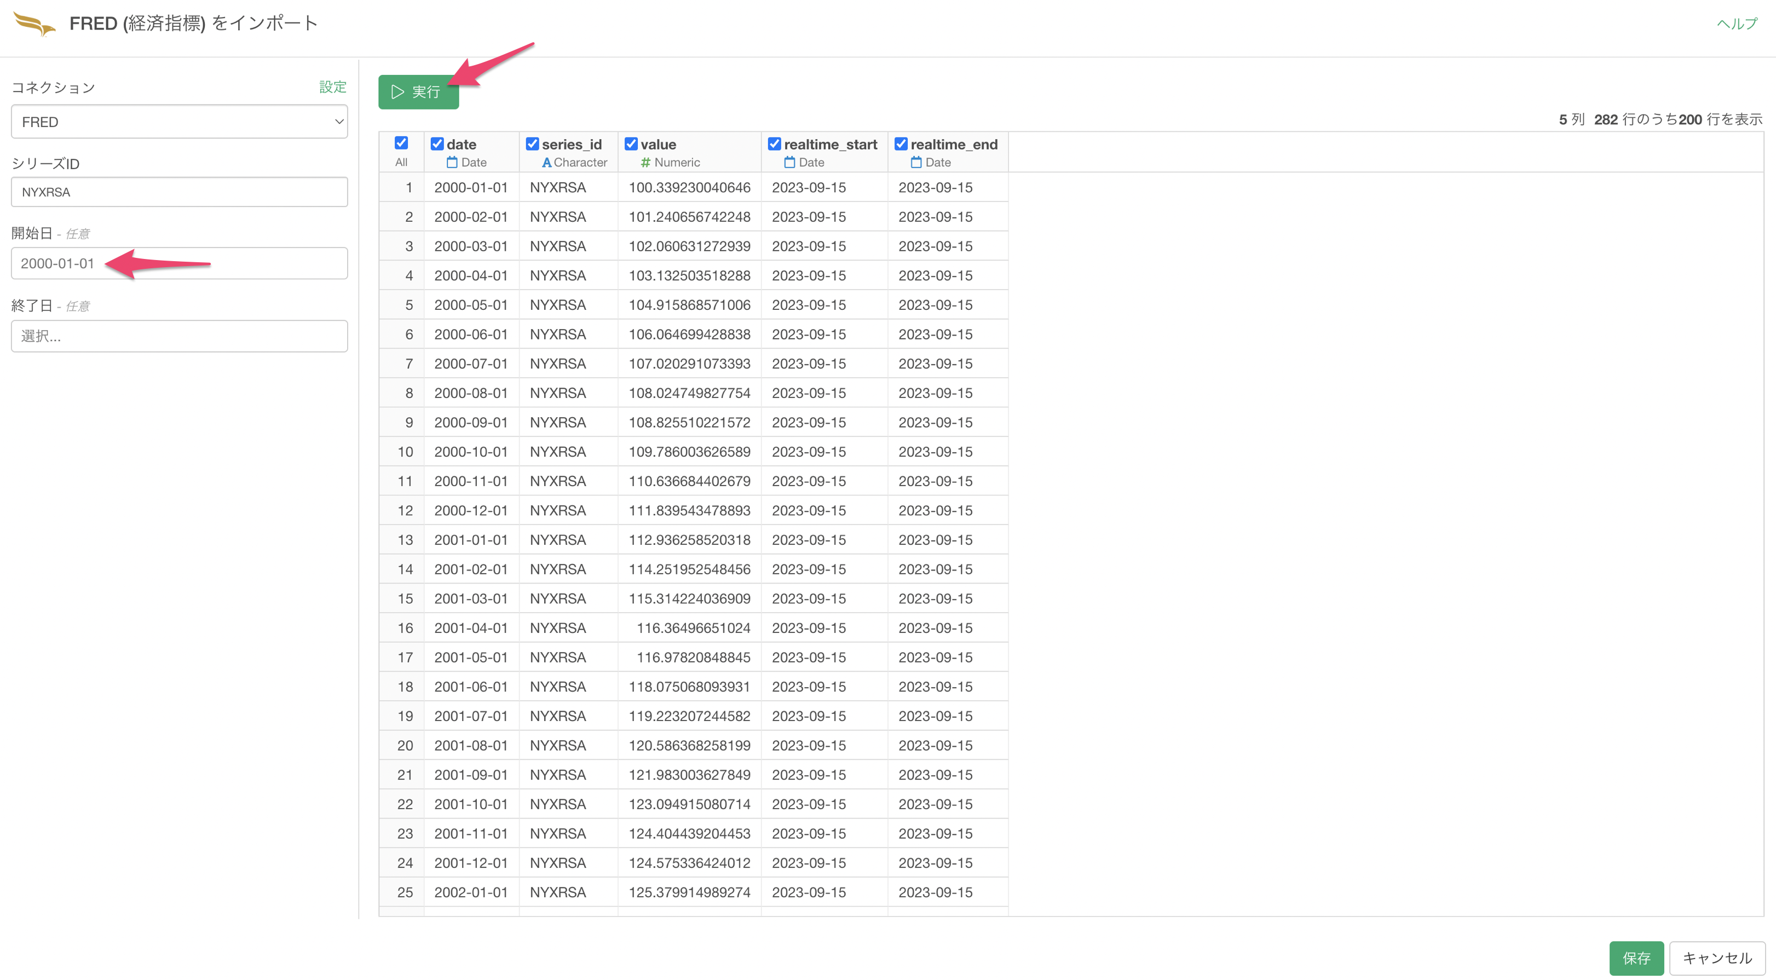1776x980 pixels.
Task: Click value cell 111.839543478893
Action: [689, 510]
